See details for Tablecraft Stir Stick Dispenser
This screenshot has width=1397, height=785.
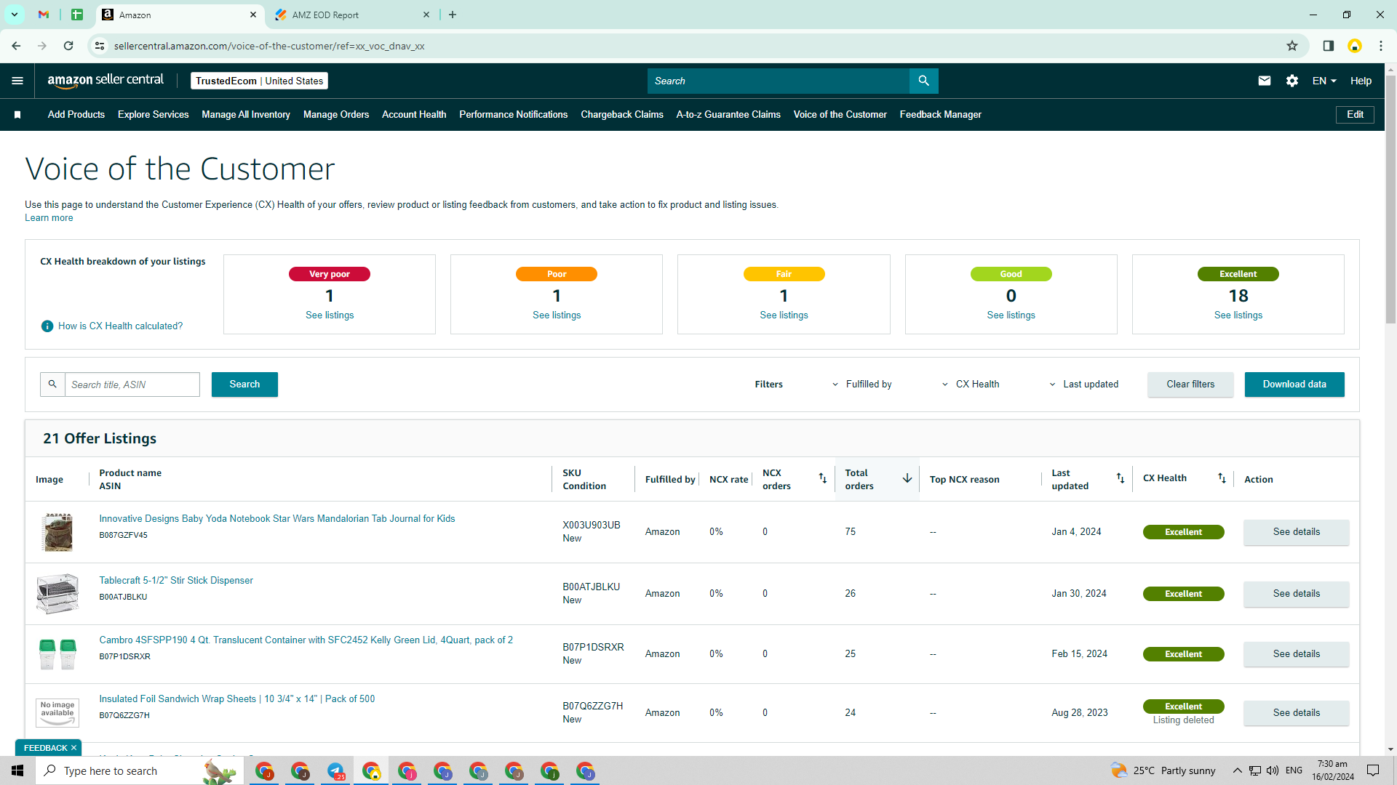tap(1296, 594)
